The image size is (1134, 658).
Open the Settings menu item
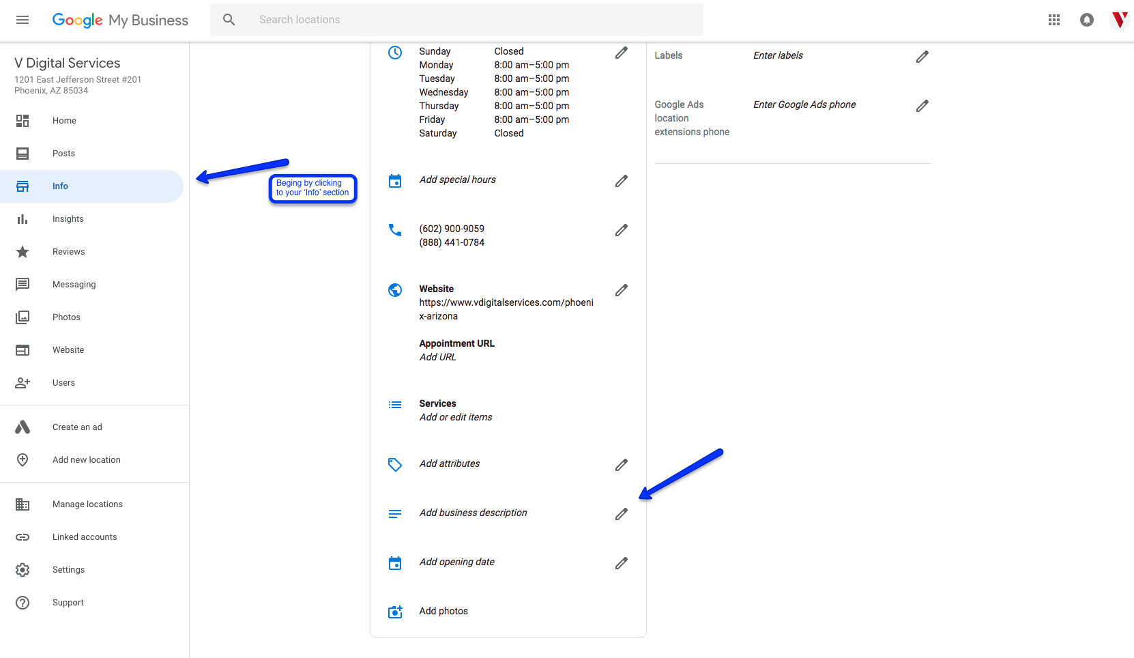click(x=69, y=570)
